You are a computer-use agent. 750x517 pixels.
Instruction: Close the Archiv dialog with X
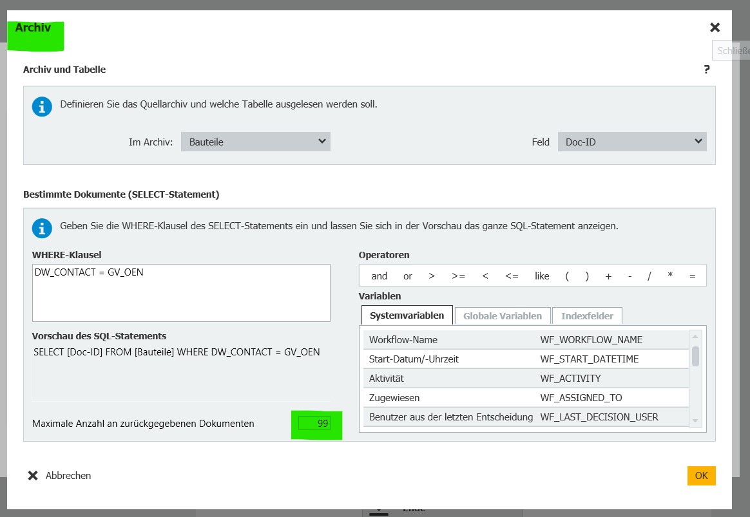point(715,28)
